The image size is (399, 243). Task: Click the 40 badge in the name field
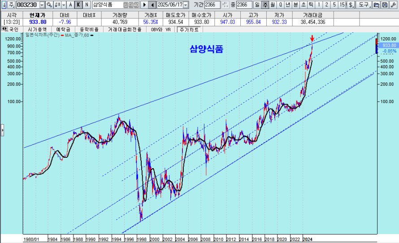[x=136, y=5]
